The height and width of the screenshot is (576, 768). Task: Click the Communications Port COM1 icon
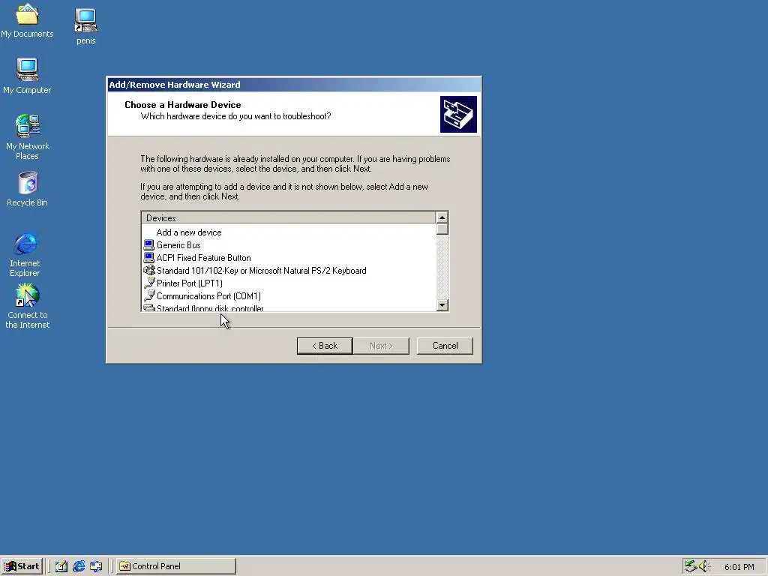(149, 295)
